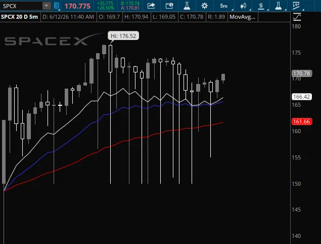Click the net change +35.775 value
The height and width of the screenshot is (244, 321).
[105, 4]
